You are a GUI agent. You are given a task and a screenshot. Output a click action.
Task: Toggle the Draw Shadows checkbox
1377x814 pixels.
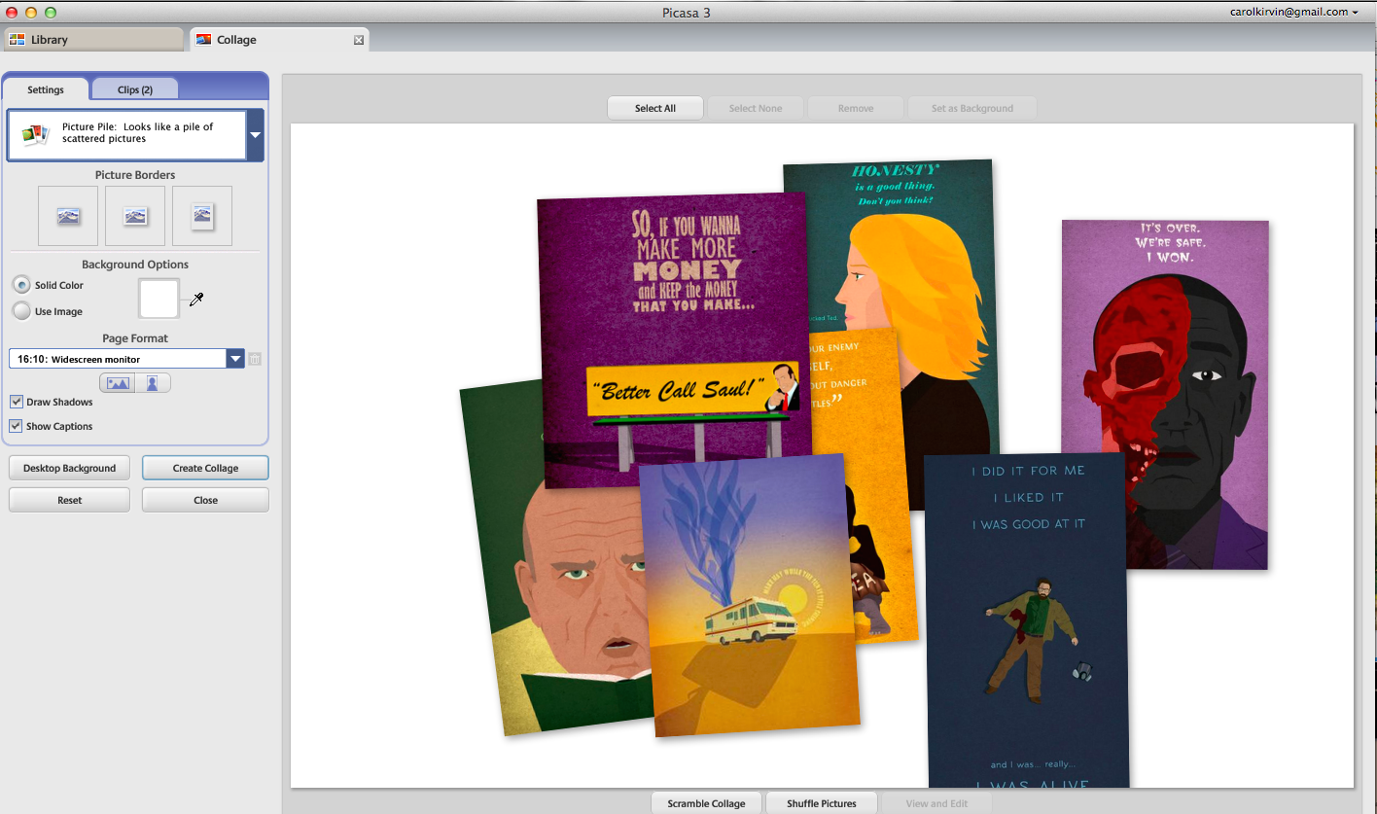(x=17, y=402)
